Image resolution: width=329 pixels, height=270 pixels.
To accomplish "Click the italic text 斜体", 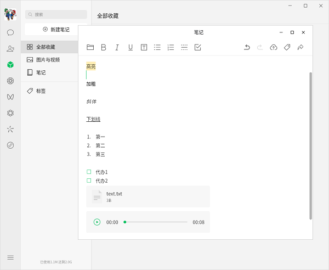I will pos(92,102).
